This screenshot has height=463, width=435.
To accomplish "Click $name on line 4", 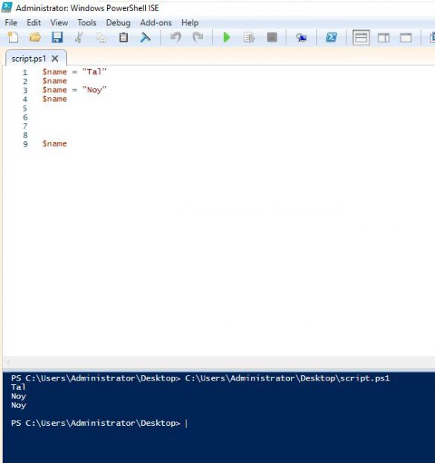I will [55, 99].
